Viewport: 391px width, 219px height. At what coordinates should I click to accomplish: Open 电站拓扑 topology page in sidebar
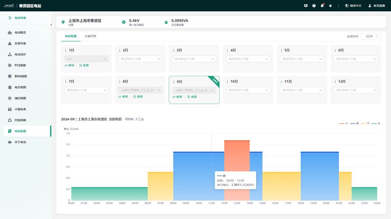click(20, 55)
